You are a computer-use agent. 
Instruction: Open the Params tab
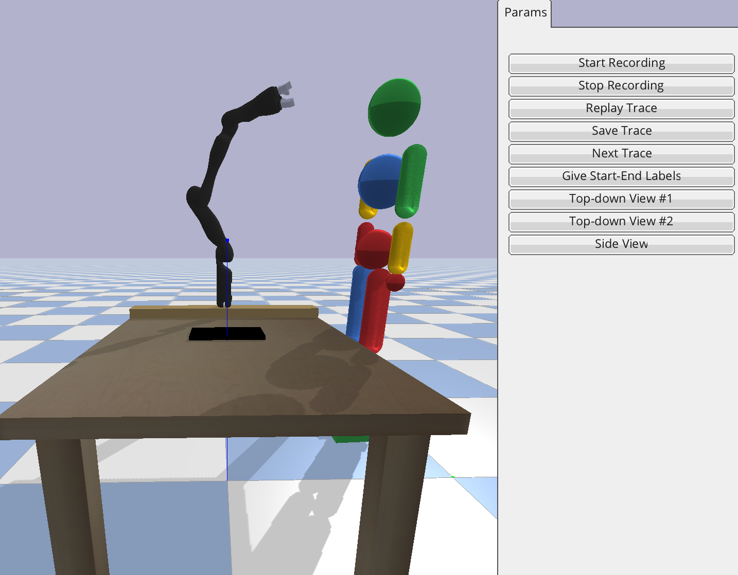pos(525,13)
